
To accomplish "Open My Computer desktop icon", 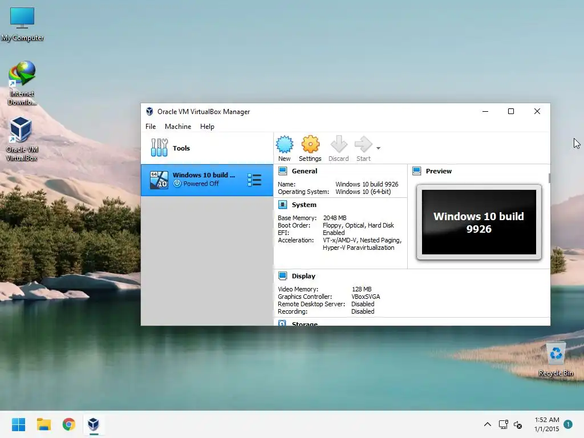I will coord(22,24).
